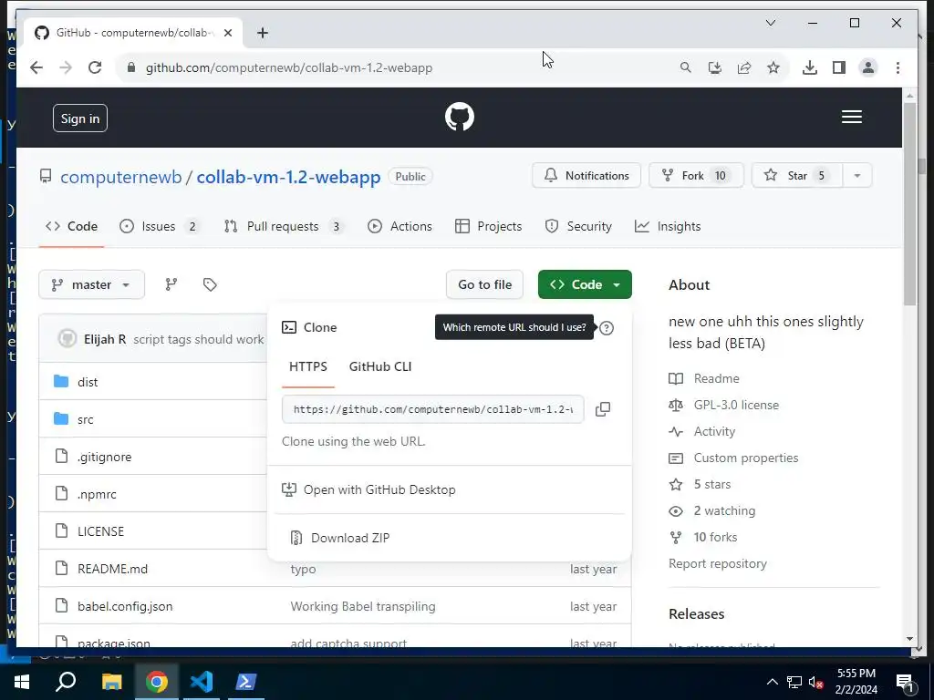Switch to the GitHub CLI clone tab
This screenshot has height=700, width=934.
click(x=380, y=366)
